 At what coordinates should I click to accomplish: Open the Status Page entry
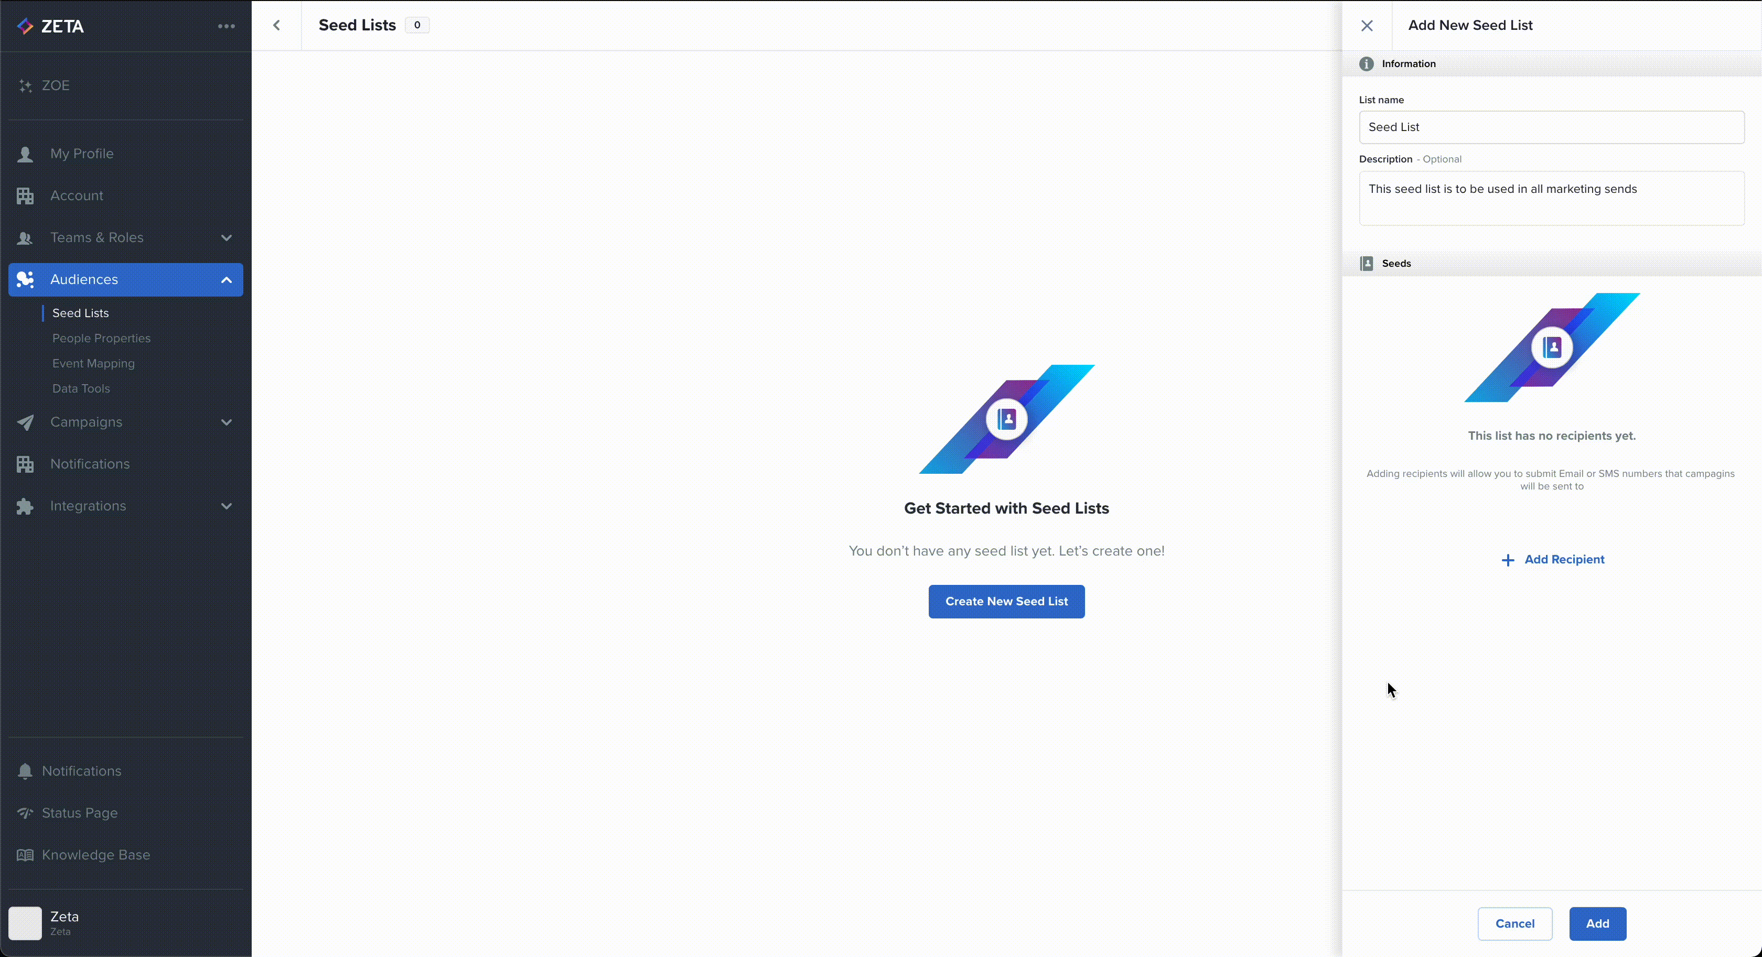80,813
